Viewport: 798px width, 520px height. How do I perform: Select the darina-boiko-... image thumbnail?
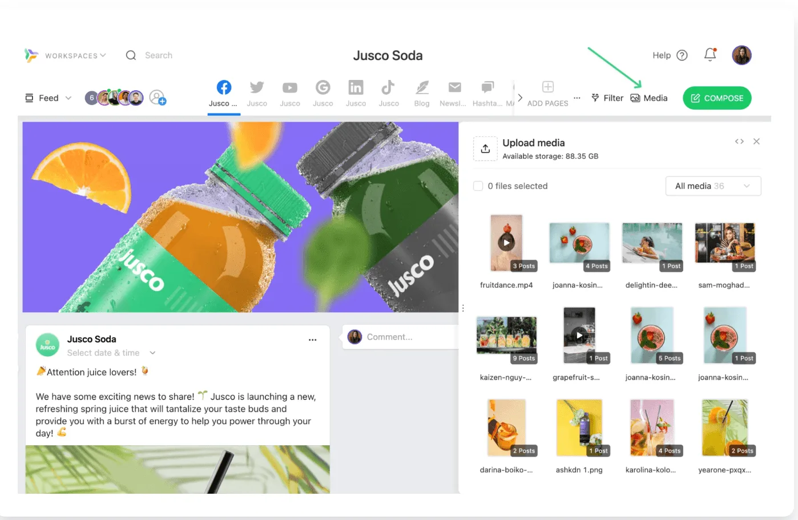[506, 428]
